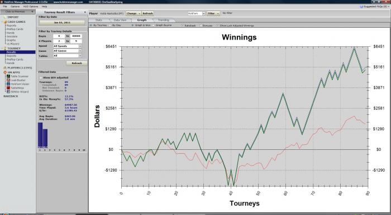Image resolution: width=391 pixels, height=215 pixels.
Task: Enable the Bonuses checkbox
Action: tap(201, 26)
